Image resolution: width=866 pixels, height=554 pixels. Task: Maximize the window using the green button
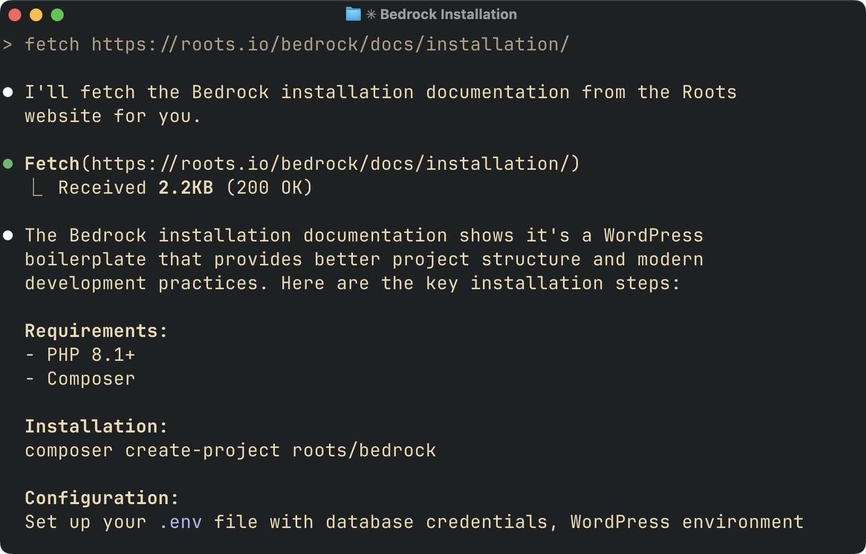(57, 15)
